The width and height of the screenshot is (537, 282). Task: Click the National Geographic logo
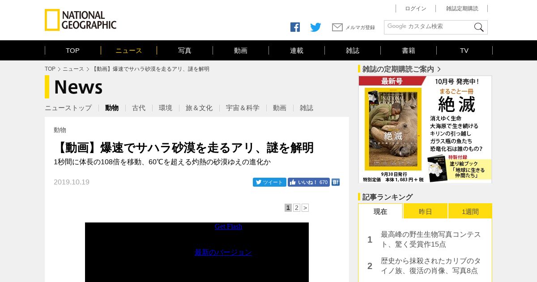tap(81, 20)
